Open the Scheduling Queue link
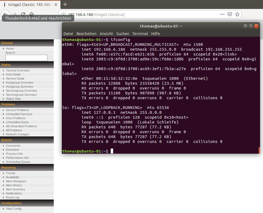This screenshot has height=213, width=263. (18, 162)
